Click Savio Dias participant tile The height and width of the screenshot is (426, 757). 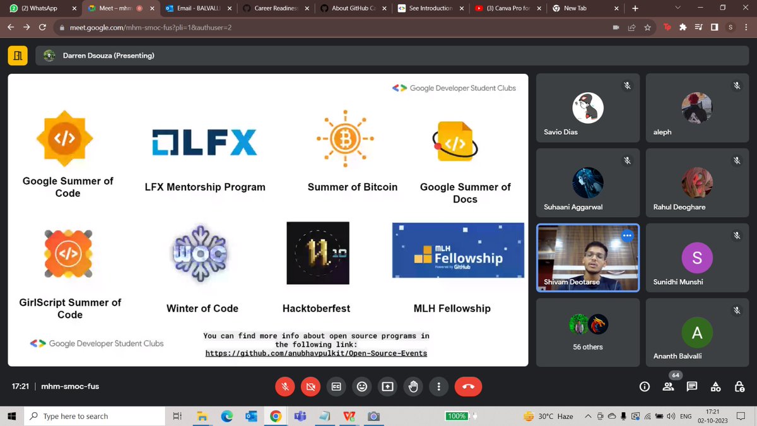tap(588, 107)
